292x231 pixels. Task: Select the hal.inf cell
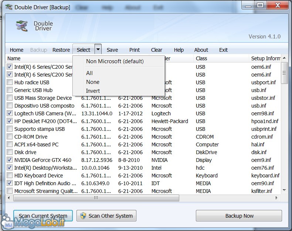point(258,145)
